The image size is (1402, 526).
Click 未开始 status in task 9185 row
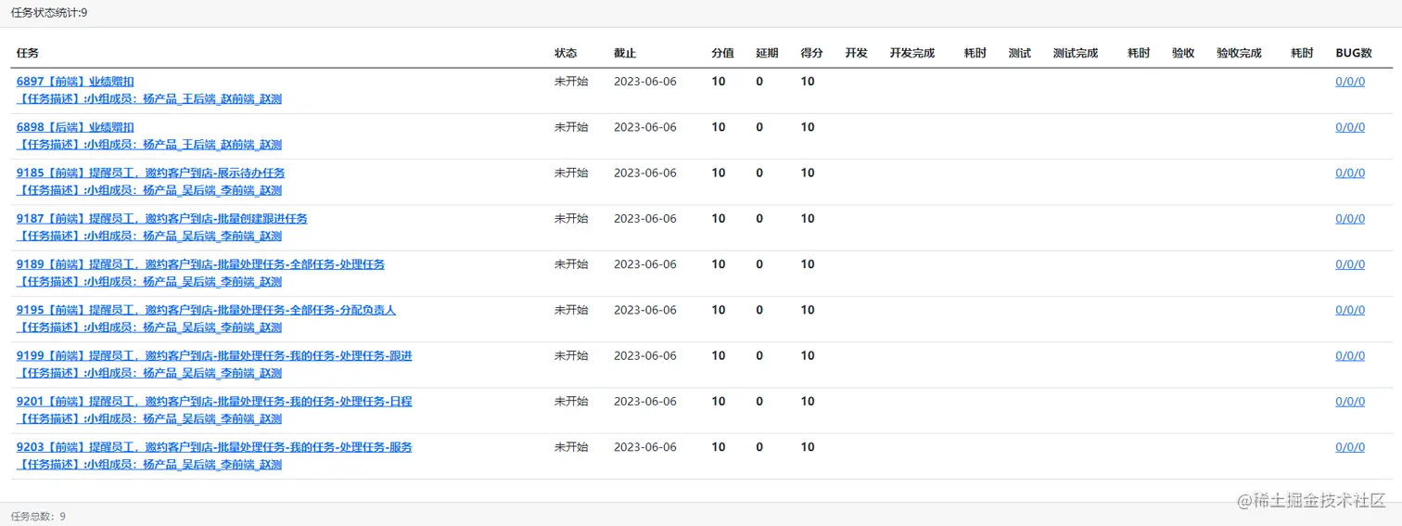click(571, 173)
